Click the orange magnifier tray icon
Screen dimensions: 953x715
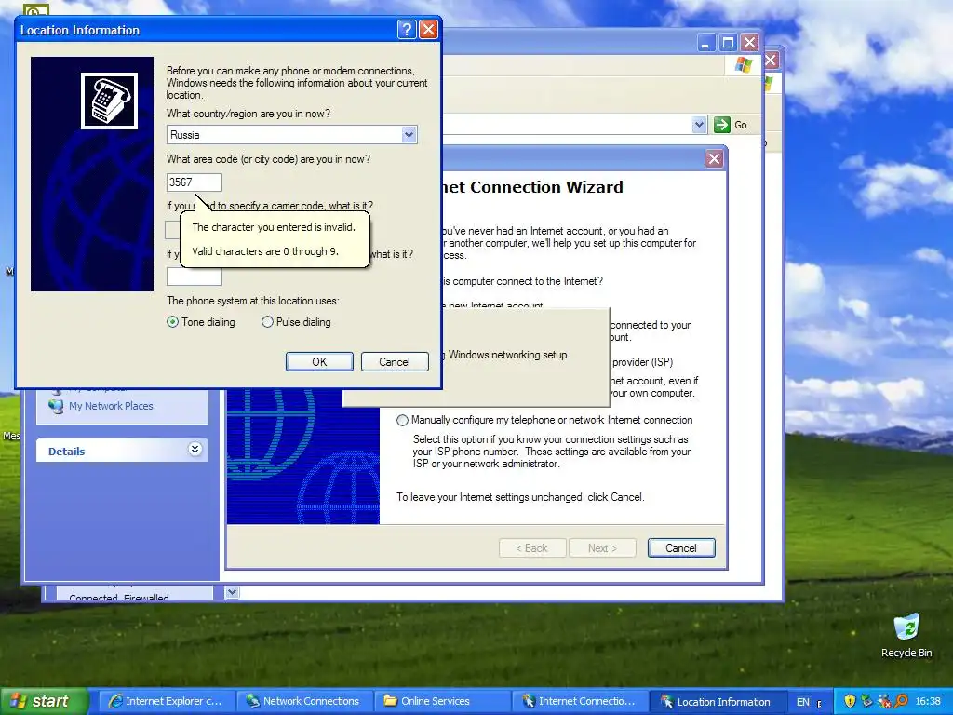pos(901,701)
